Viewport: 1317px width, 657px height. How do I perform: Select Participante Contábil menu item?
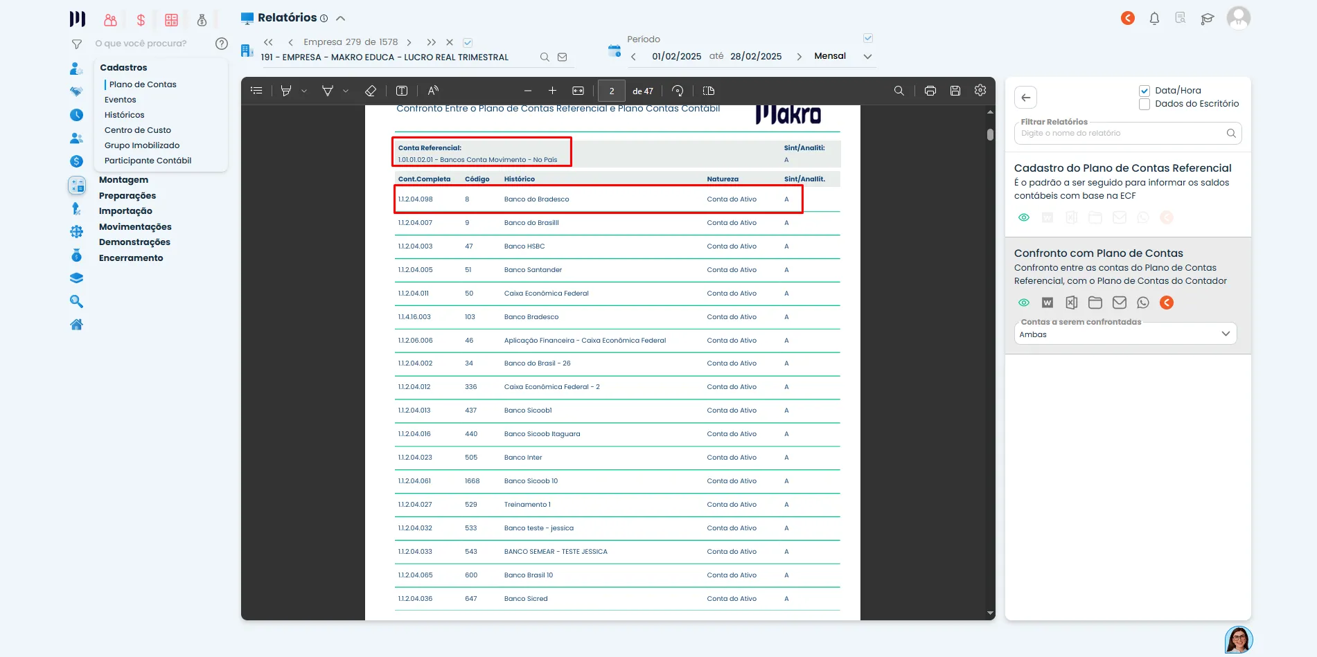[x=148, y=161]
